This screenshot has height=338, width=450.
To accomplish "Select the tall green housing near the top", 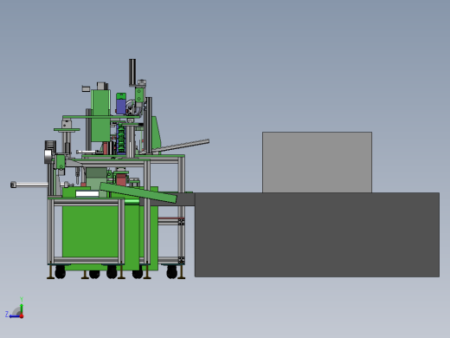I will point(100,115).
